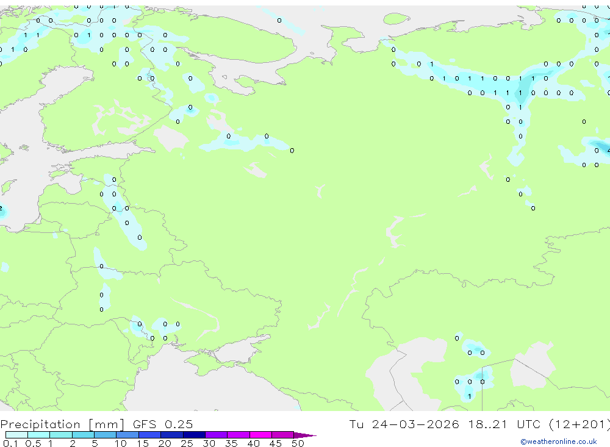Click the purple arrow tip beyond 50

tap(304, 435)
